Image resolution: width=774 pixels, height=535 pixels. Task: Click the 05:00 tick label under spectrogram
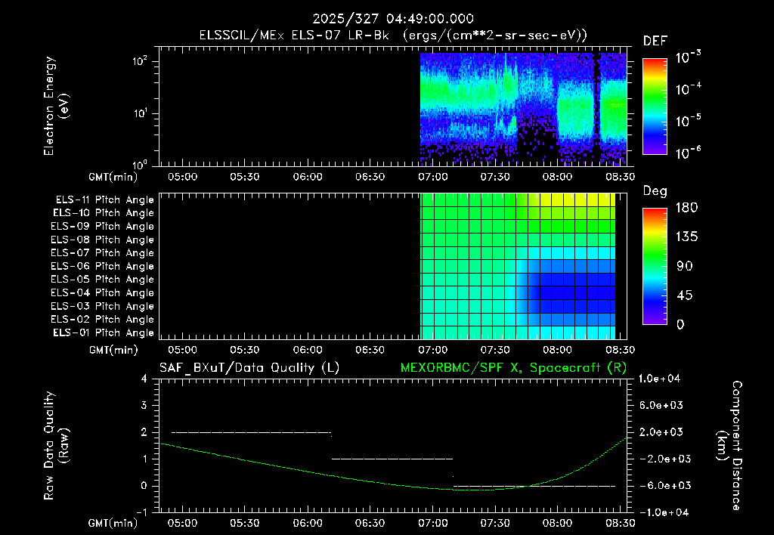182,177
